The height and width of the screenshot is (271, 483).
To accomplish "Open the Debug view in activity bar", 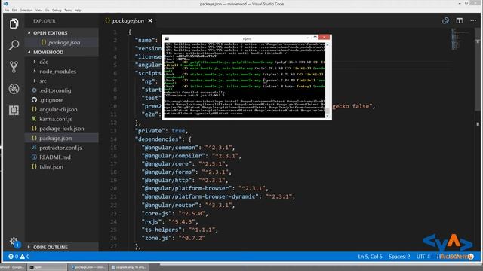I will point(14,89).
